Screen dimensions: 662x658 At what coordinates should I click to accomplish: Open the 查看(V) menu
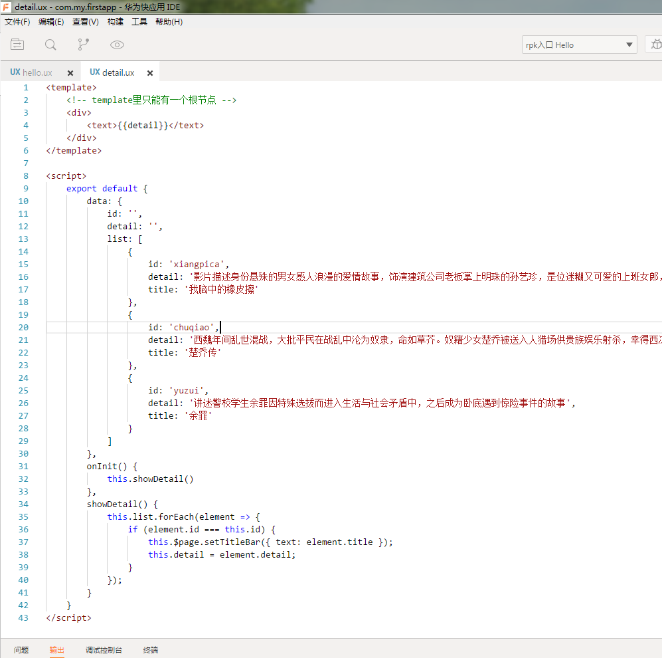[x=85, y=22]
